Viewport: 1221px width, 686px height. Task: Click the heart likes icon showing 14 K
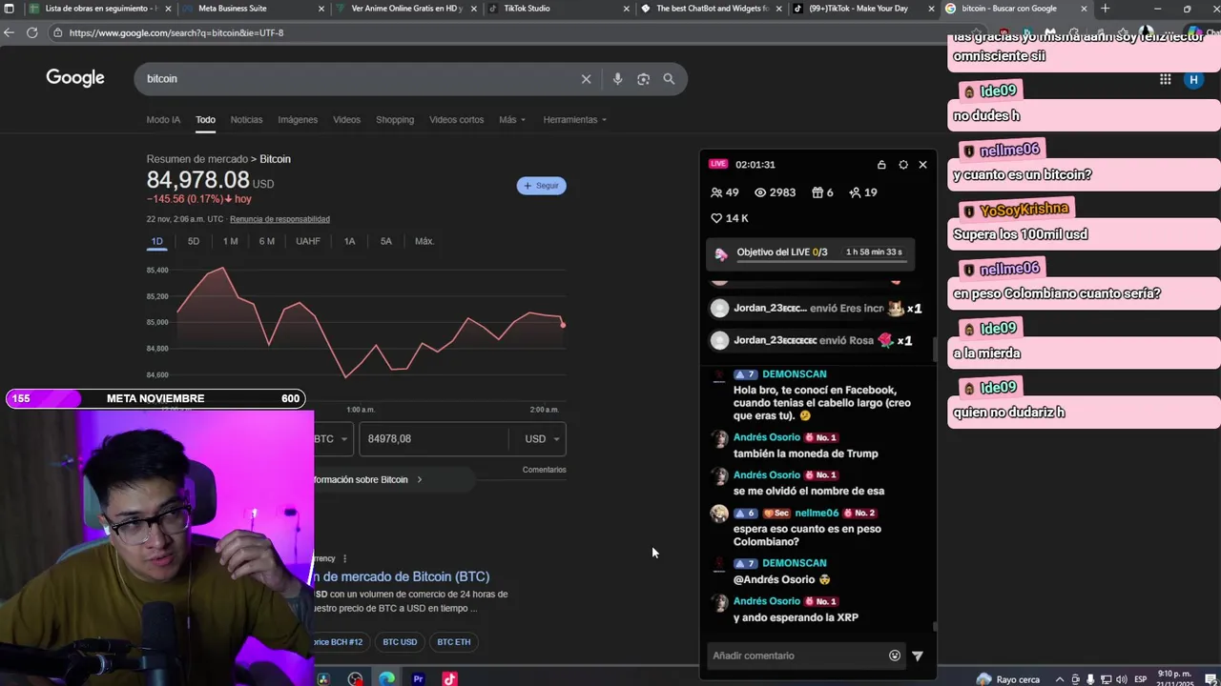716,218
